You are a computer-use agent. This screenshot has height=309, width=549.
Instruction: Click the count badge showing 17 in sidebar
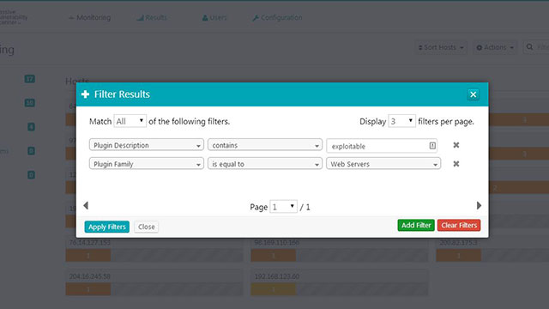[x=30, y=79]
